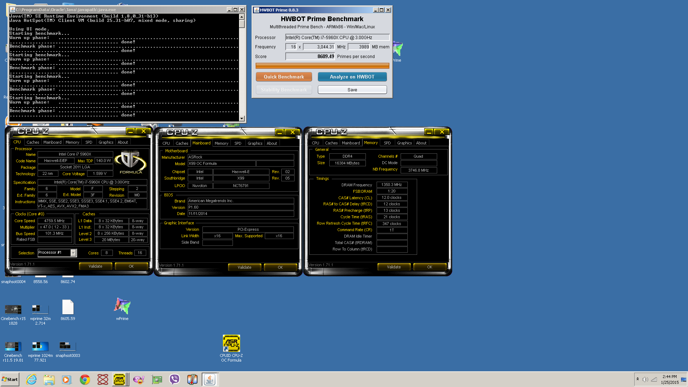
Task: Click the scroll-down arrow in Java console
Action: click(242, 118)
